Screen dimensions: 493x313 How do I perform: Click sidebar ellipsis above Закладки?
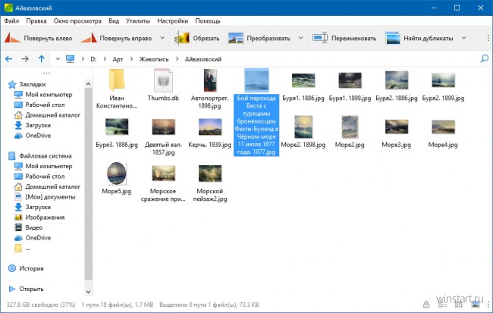tap(46, 73)
